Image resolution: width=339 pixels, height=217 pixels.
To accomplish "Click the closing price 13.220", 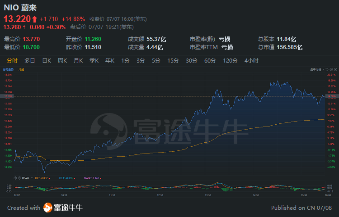I will (x=17, y=19).
